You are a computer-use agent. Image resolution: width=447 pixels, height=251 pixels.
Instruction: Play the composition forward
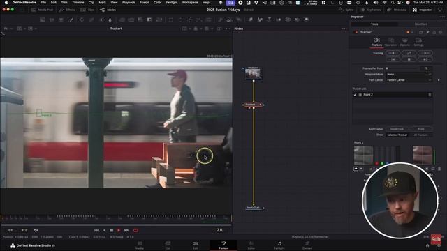[x=119, y=230]
